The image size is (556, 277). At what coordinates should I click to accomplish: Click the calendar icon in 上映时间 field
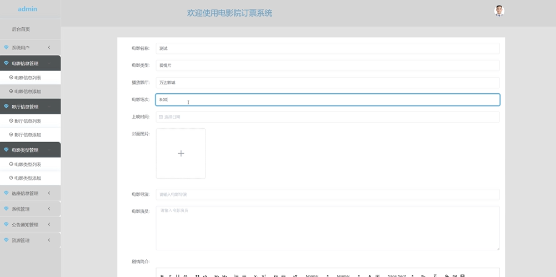tap(161, 117)
